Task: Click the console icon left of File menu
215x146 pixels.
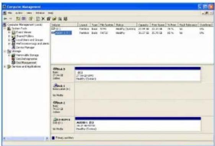Action: click(5, 13)
